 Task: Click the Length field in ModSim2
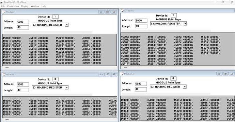(141, 26)
